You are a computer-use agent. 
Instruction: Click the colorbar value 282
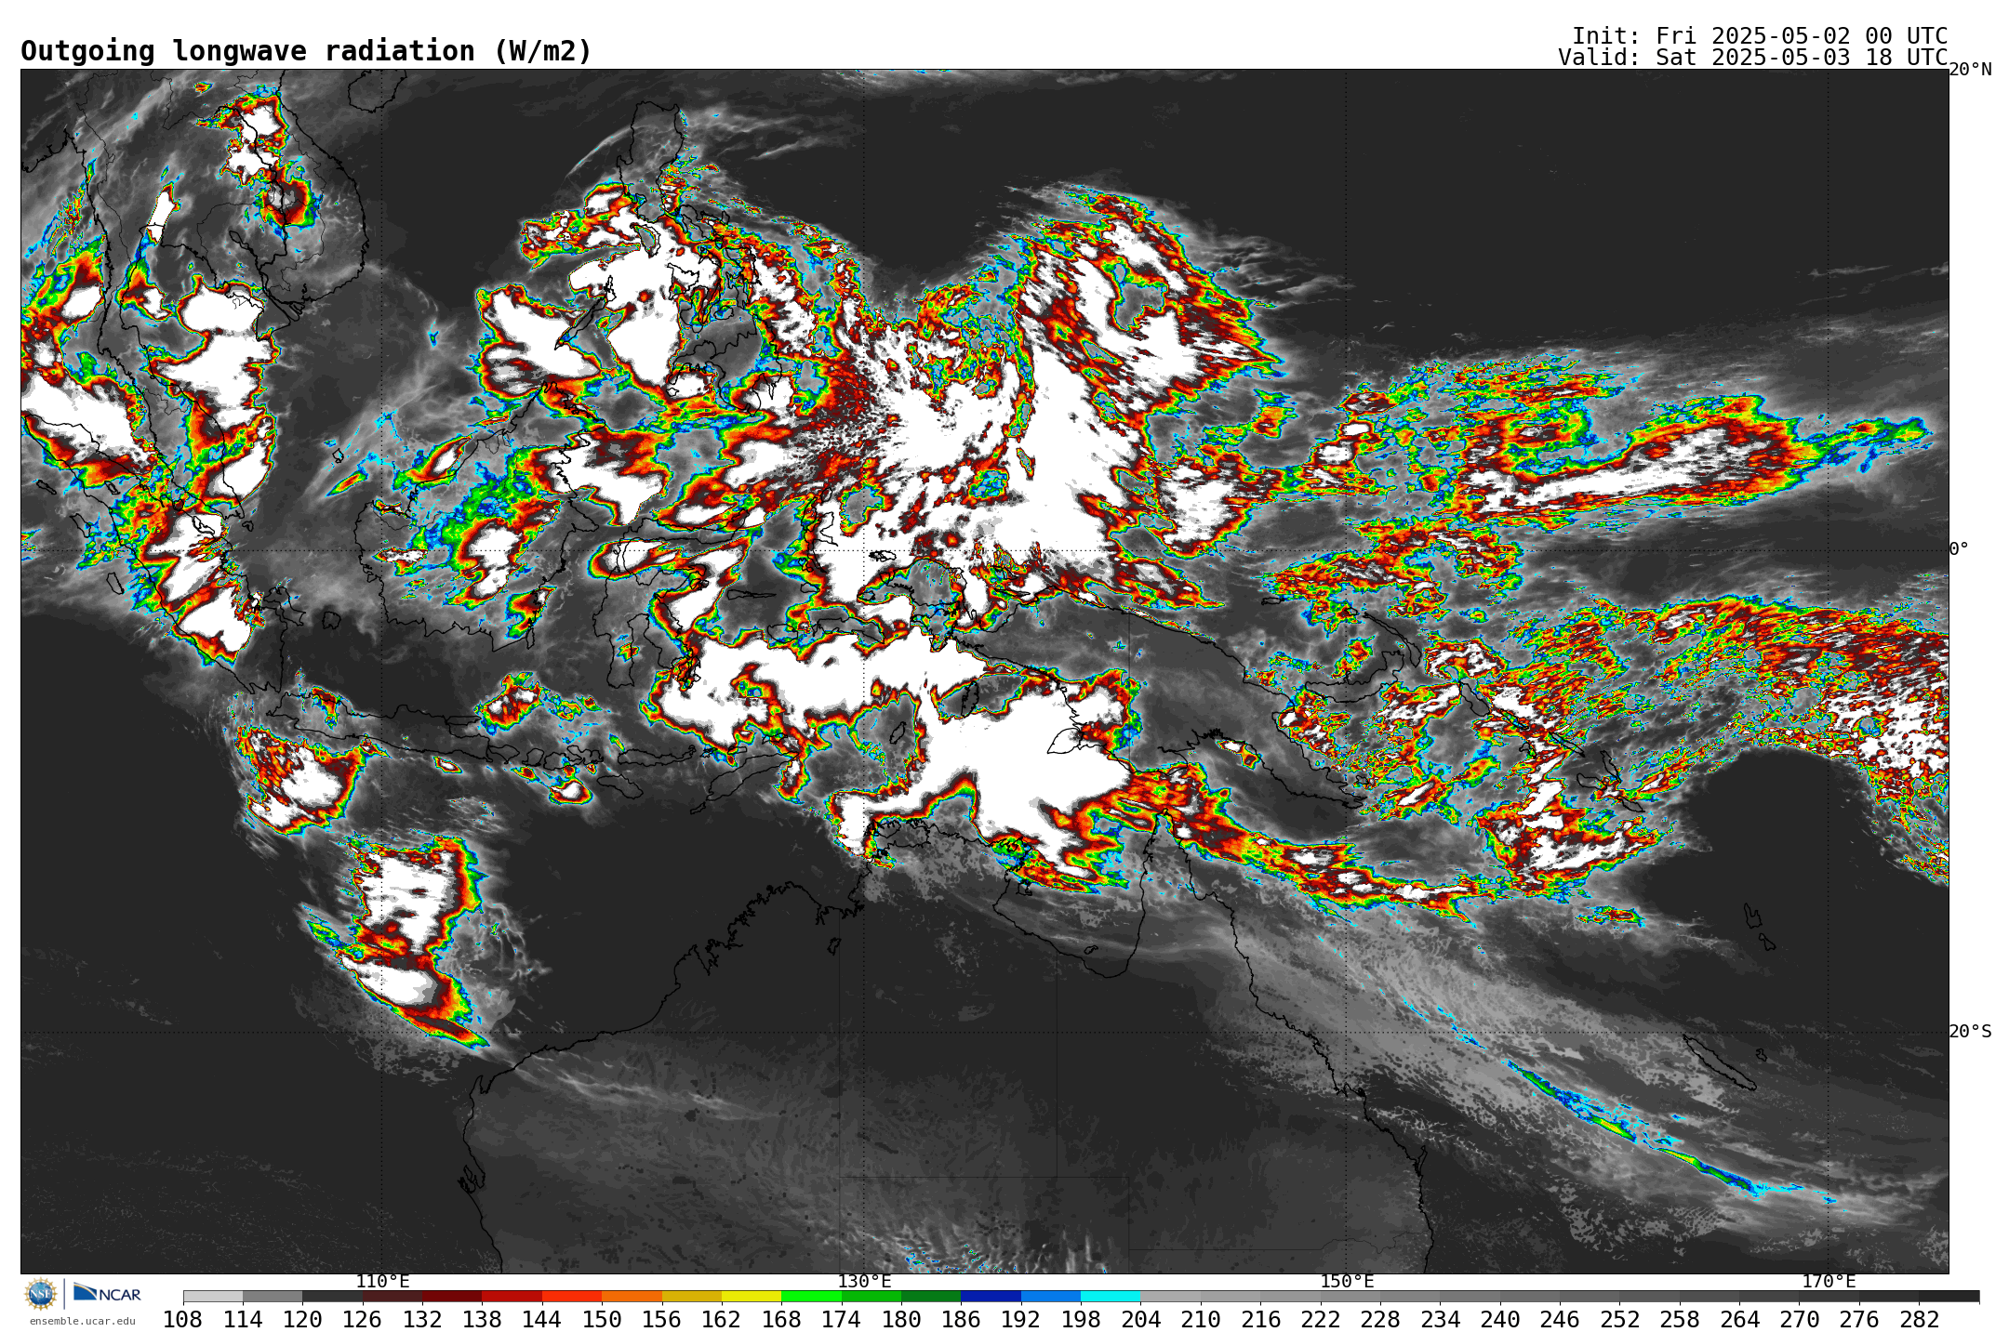coord(1919,1320)
